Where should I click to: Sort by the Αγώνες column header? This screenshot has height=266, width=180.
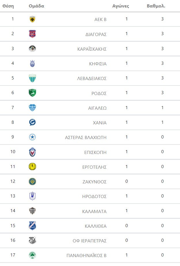[120, 6]
